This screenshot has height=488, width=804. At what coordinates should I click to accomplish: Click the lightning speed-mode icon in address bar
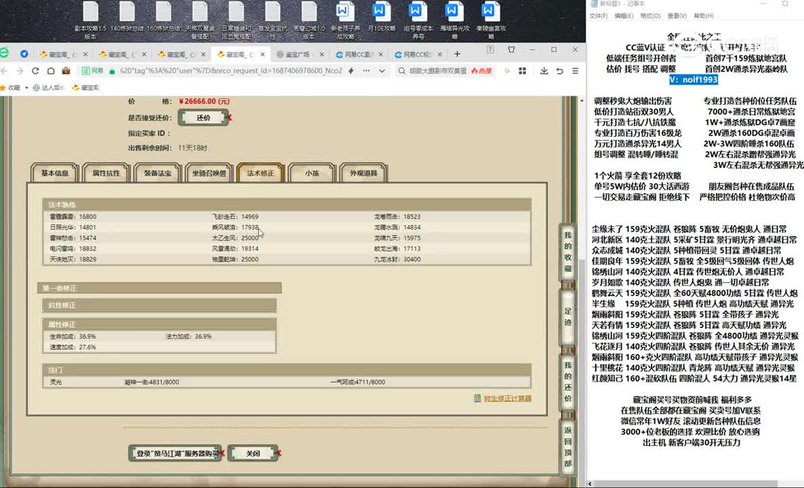(x=351, y=70)
